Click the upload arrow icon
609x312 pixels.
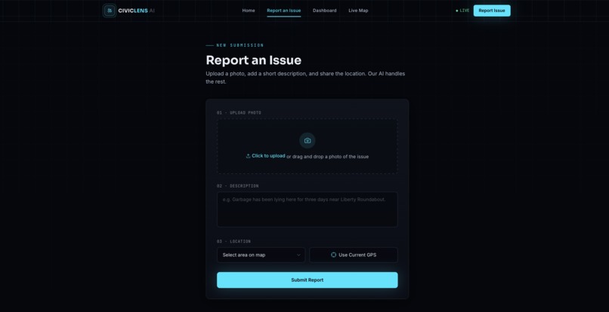click(248, 156)
